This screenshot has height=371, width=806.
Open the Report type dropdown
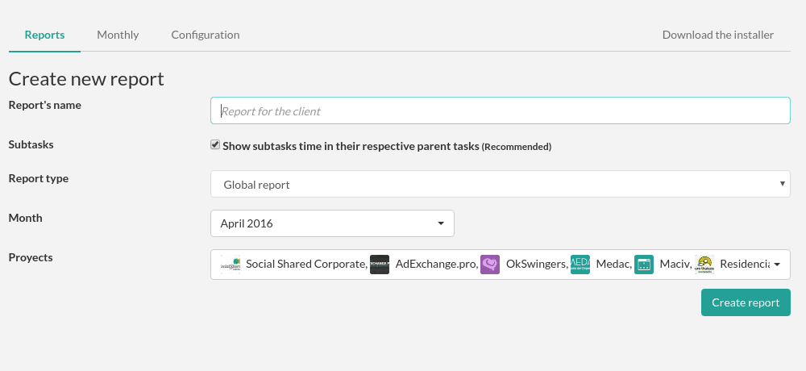501,184
